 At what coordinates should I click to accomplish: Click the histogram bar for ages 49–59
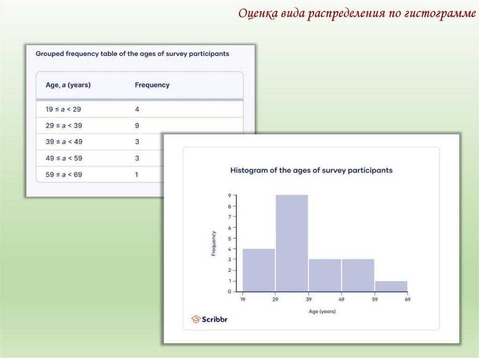click(358, 275)
